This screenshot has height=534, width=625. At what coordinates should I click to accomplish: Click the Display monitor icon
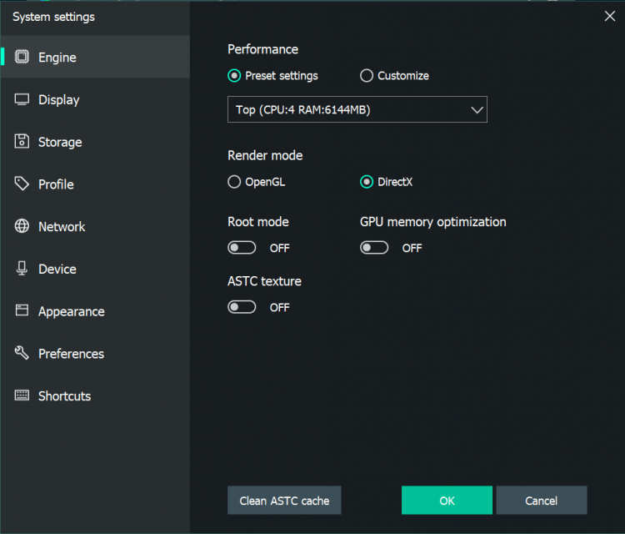coord(22,99)
